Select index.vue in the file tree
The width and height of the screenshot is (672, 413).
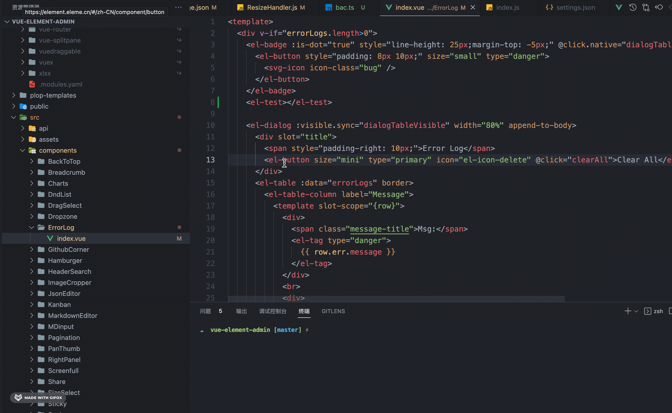click(71, 239)
